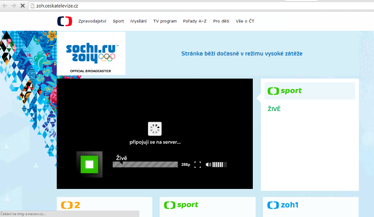Open the zoh1 channel card
This screenshot has width=374, height=217.
coord(311,207)
